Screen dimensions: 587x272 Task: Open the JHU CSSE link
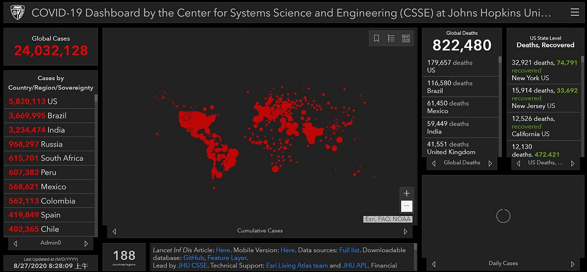[x=192, y=266]
